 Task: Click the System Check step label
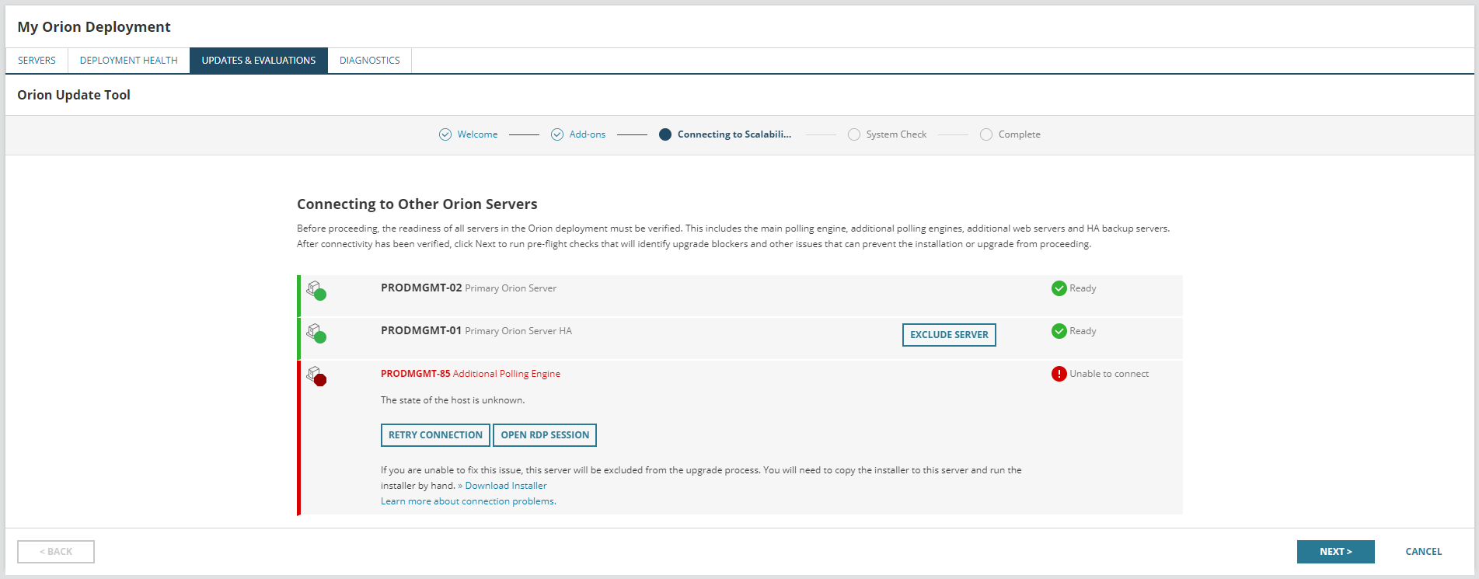[x=896, y=134]
